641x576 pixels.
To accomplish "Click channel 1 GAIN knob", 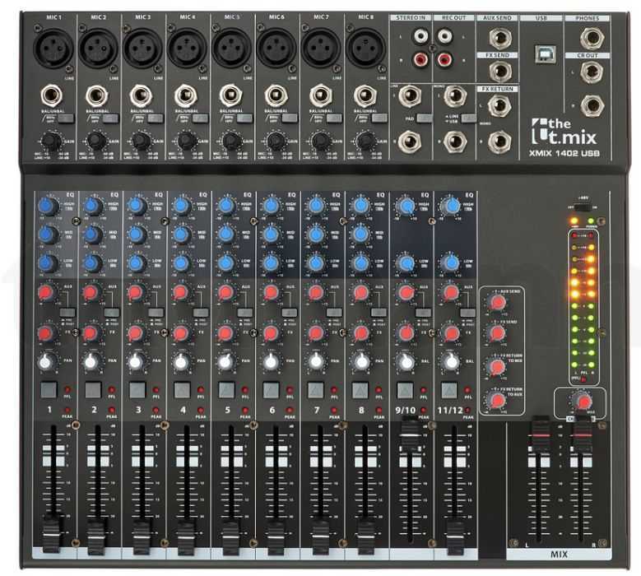I will pos(50,141).
